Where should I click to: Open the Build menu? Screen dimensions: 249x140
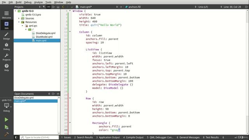(x=18, y=2)
